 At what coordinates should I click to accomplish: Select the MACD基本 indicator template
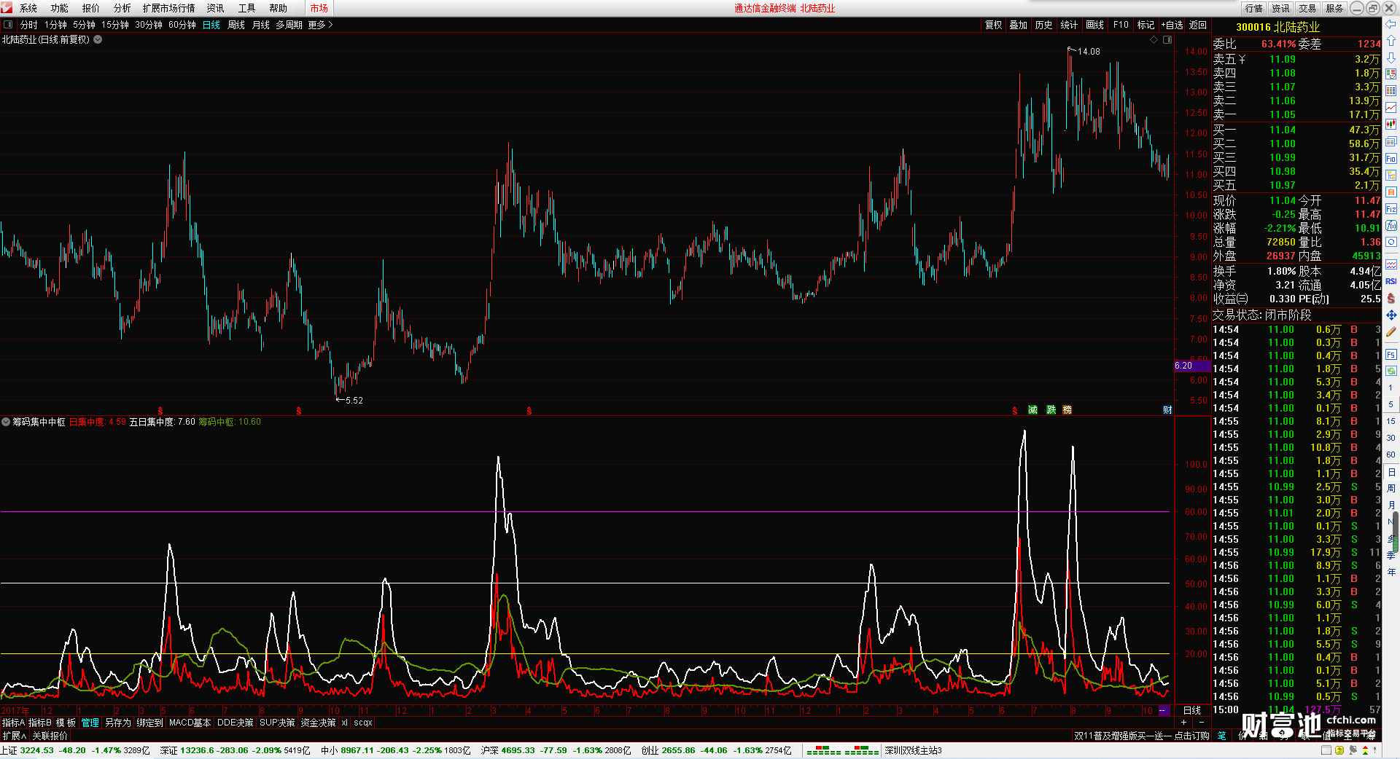[190, 723]
